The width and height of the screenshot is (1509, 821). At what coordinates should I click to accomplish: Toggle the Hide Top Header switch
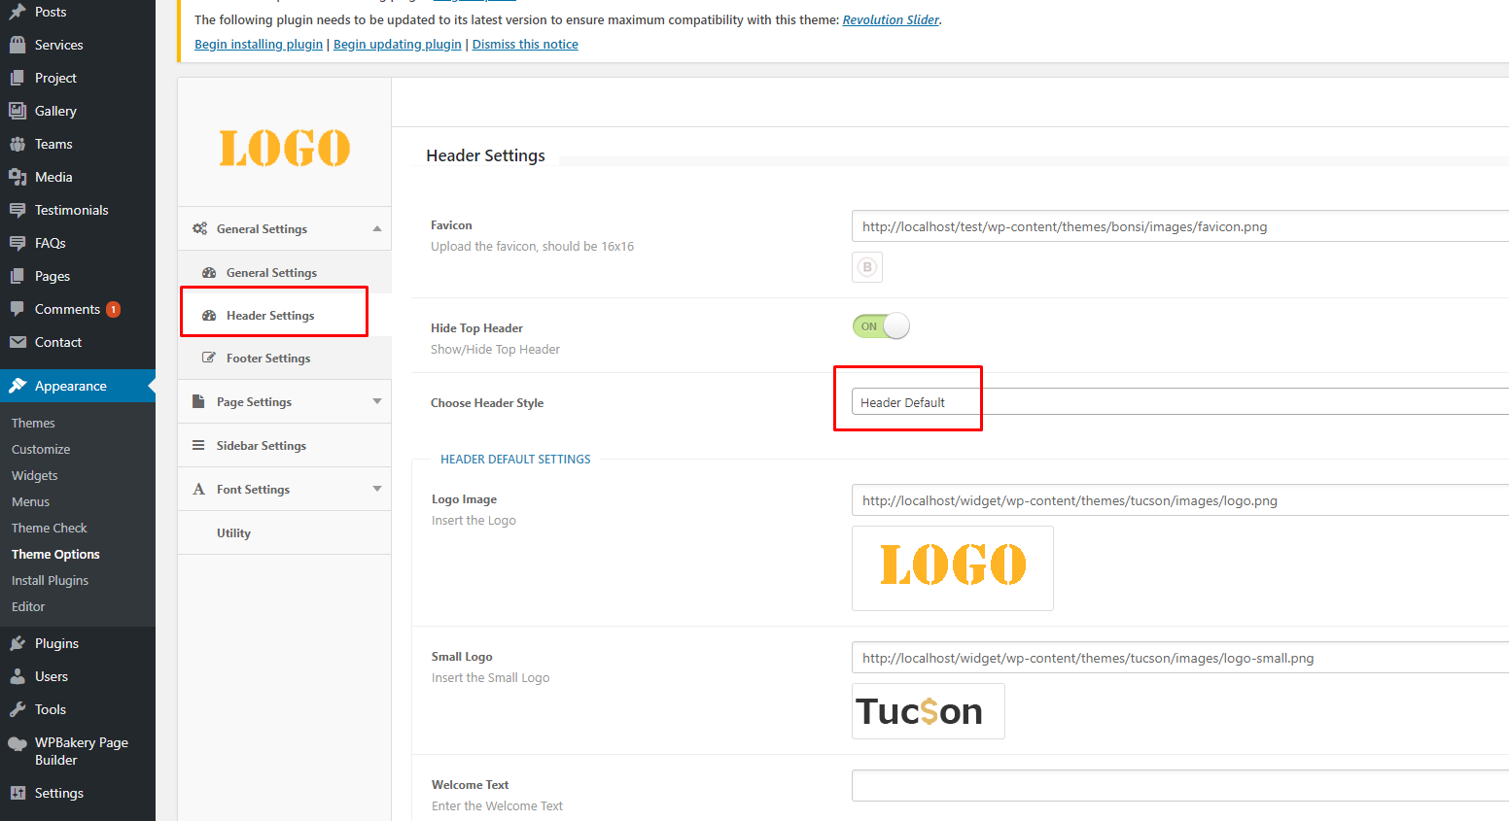pyautogui.click(x=881, y=326)
